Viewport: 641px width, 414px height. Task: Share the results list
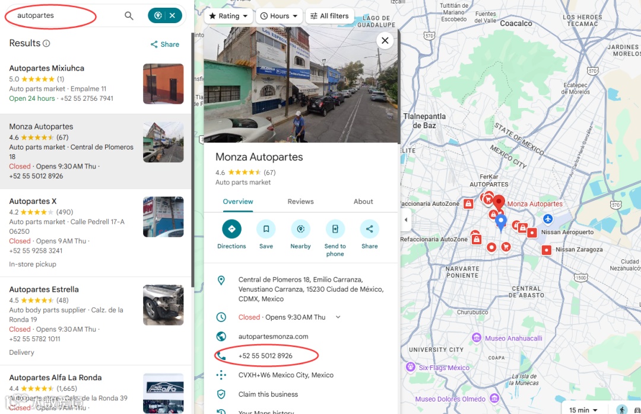click(x=165, y=44)
